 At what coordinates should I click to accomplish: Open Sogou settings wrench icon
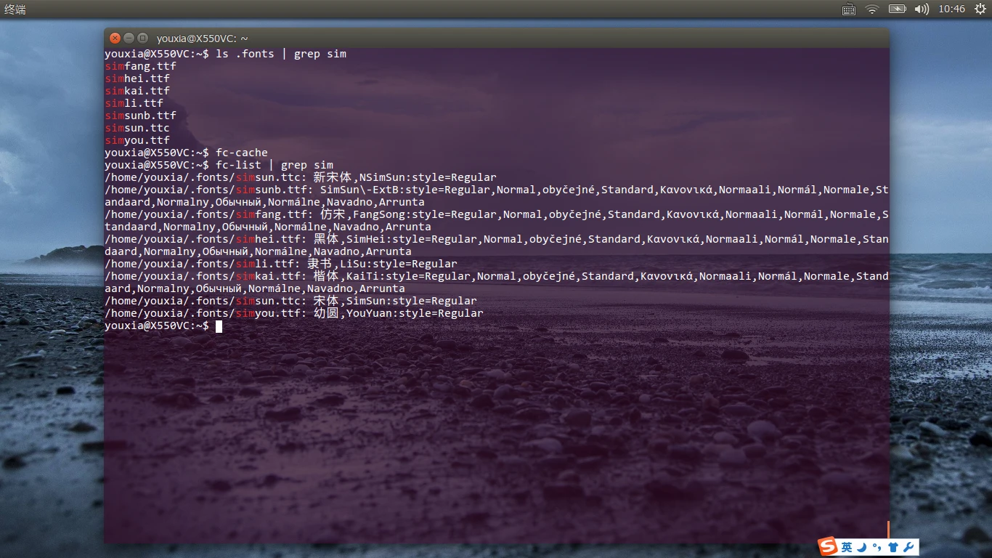click(908, 547)
